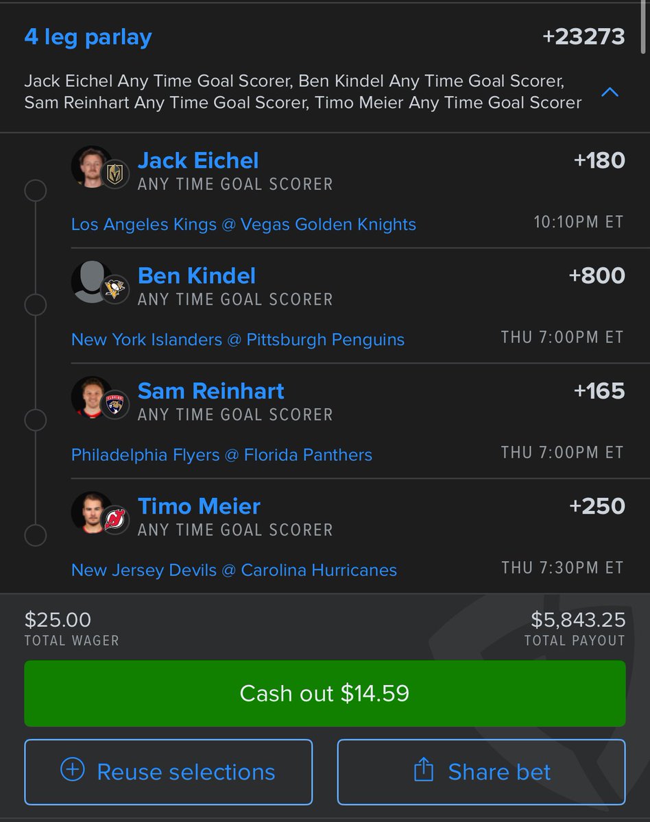Screen dimensions: 650x822
Task: Click the Vegas Golden Knights team logo
Action: [x=115, y=175]
